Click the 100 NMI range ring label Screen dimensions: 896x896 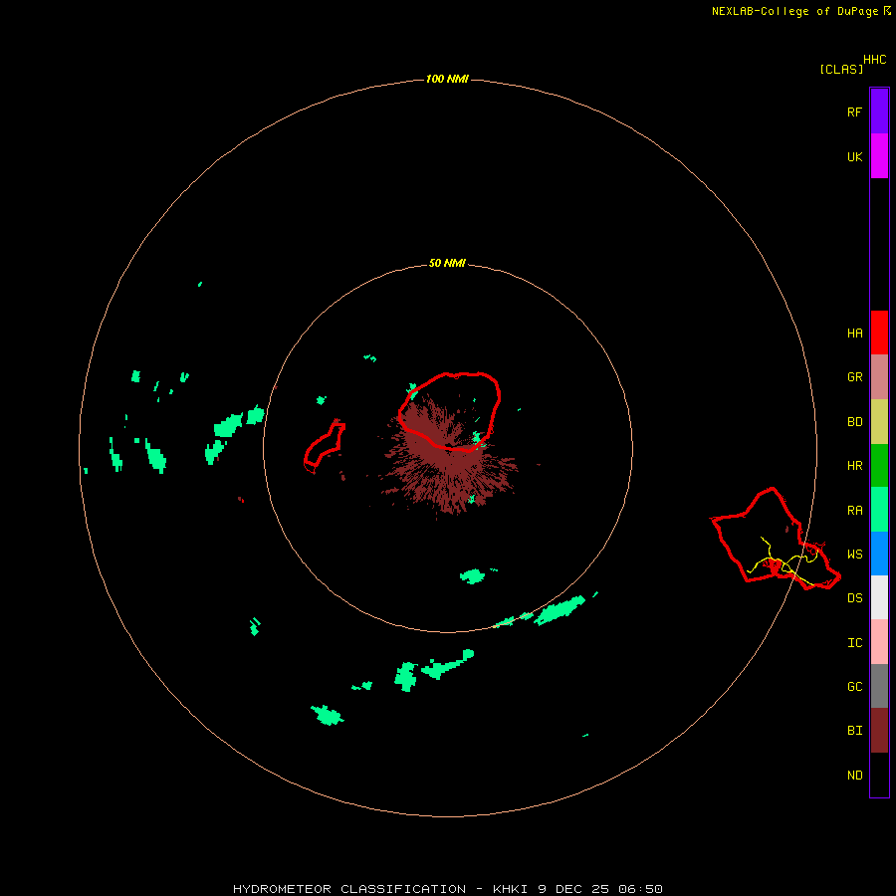tap(447, 79)
